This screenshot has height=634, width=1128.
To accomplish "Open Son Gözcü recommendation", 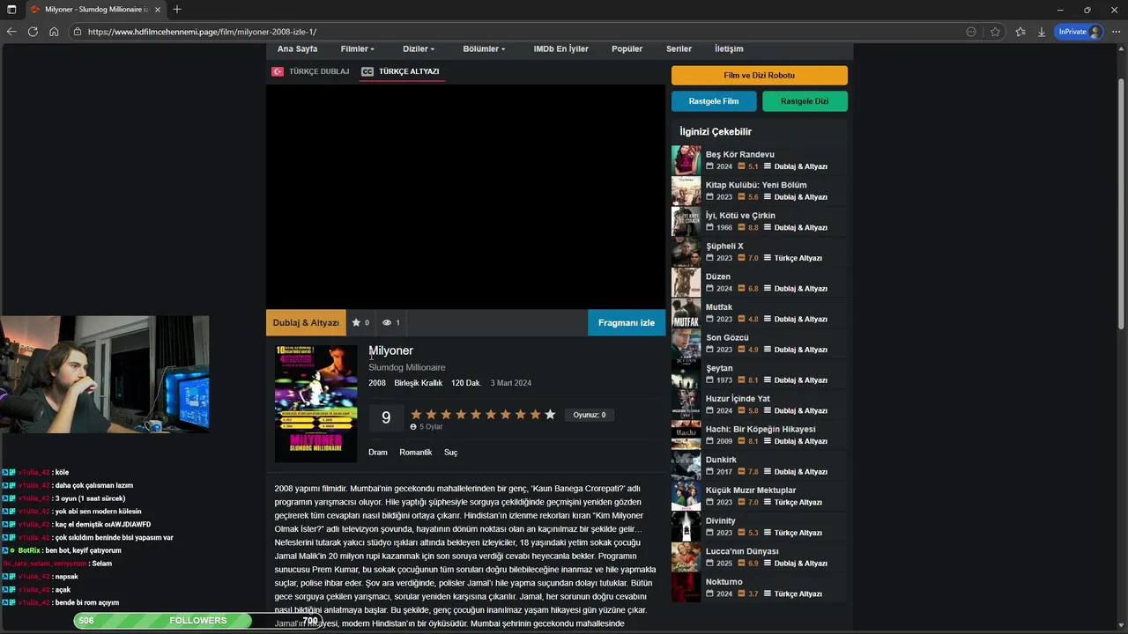I will tap(759, 343).
